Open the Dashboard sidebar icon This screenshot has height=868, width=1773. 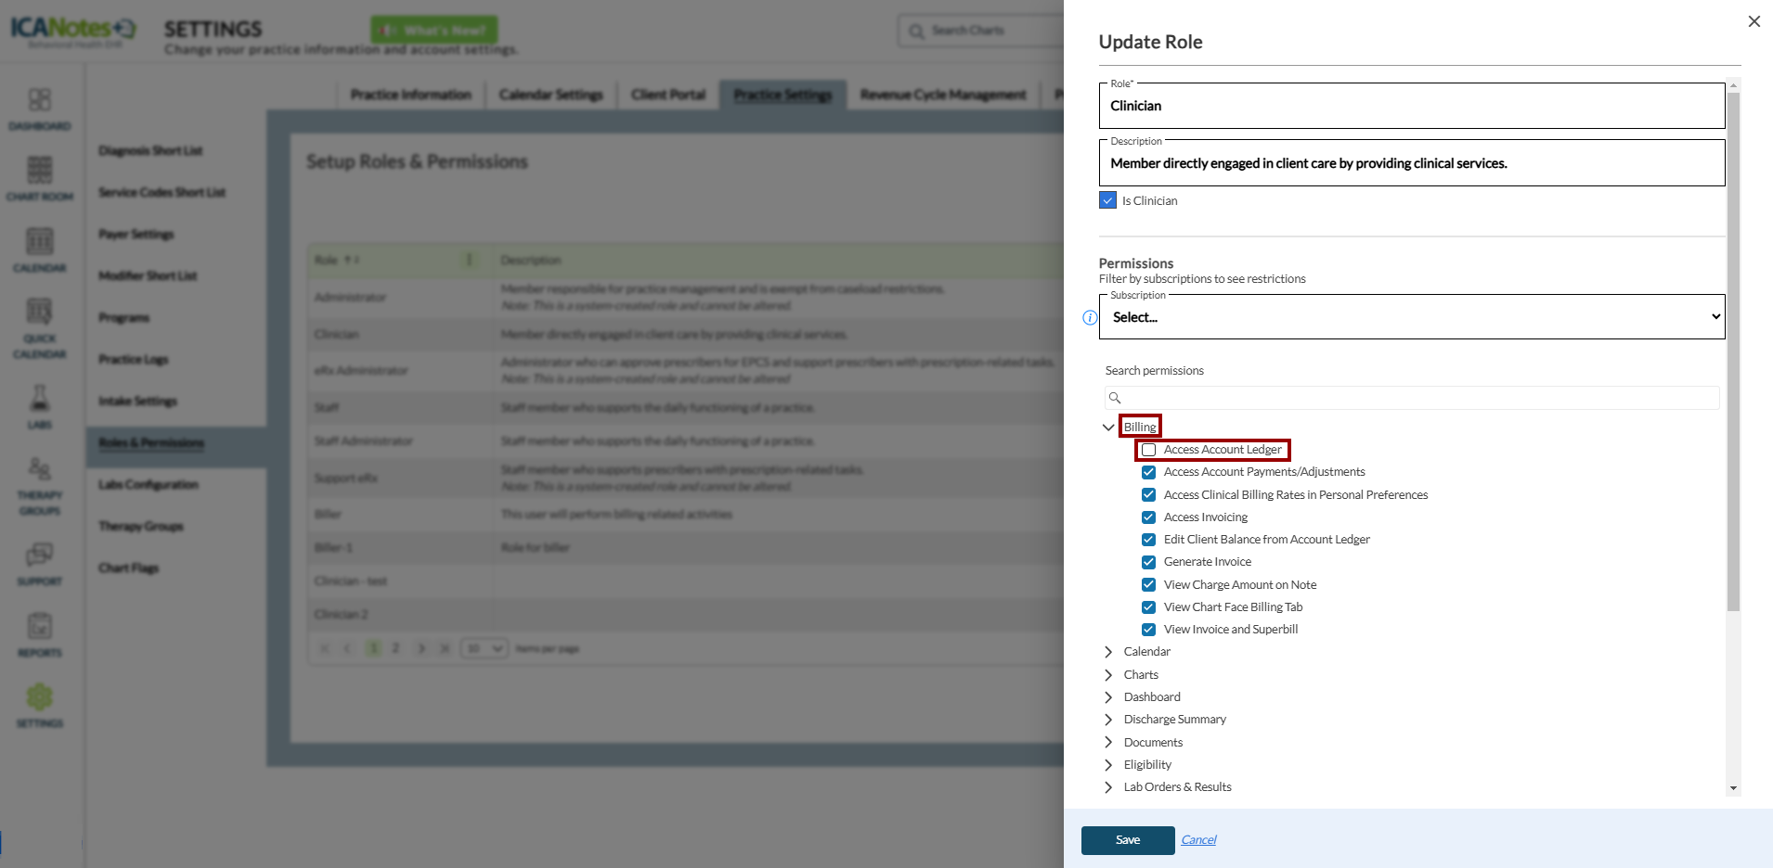tap(39, 100)
